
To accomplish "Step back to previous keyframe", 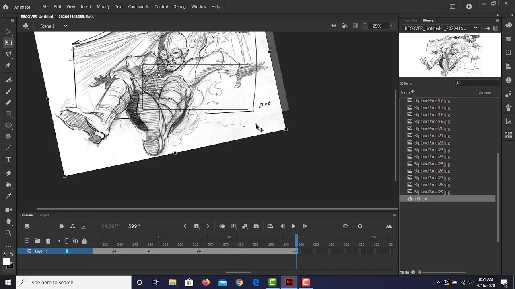I will (x=185, y=226).
